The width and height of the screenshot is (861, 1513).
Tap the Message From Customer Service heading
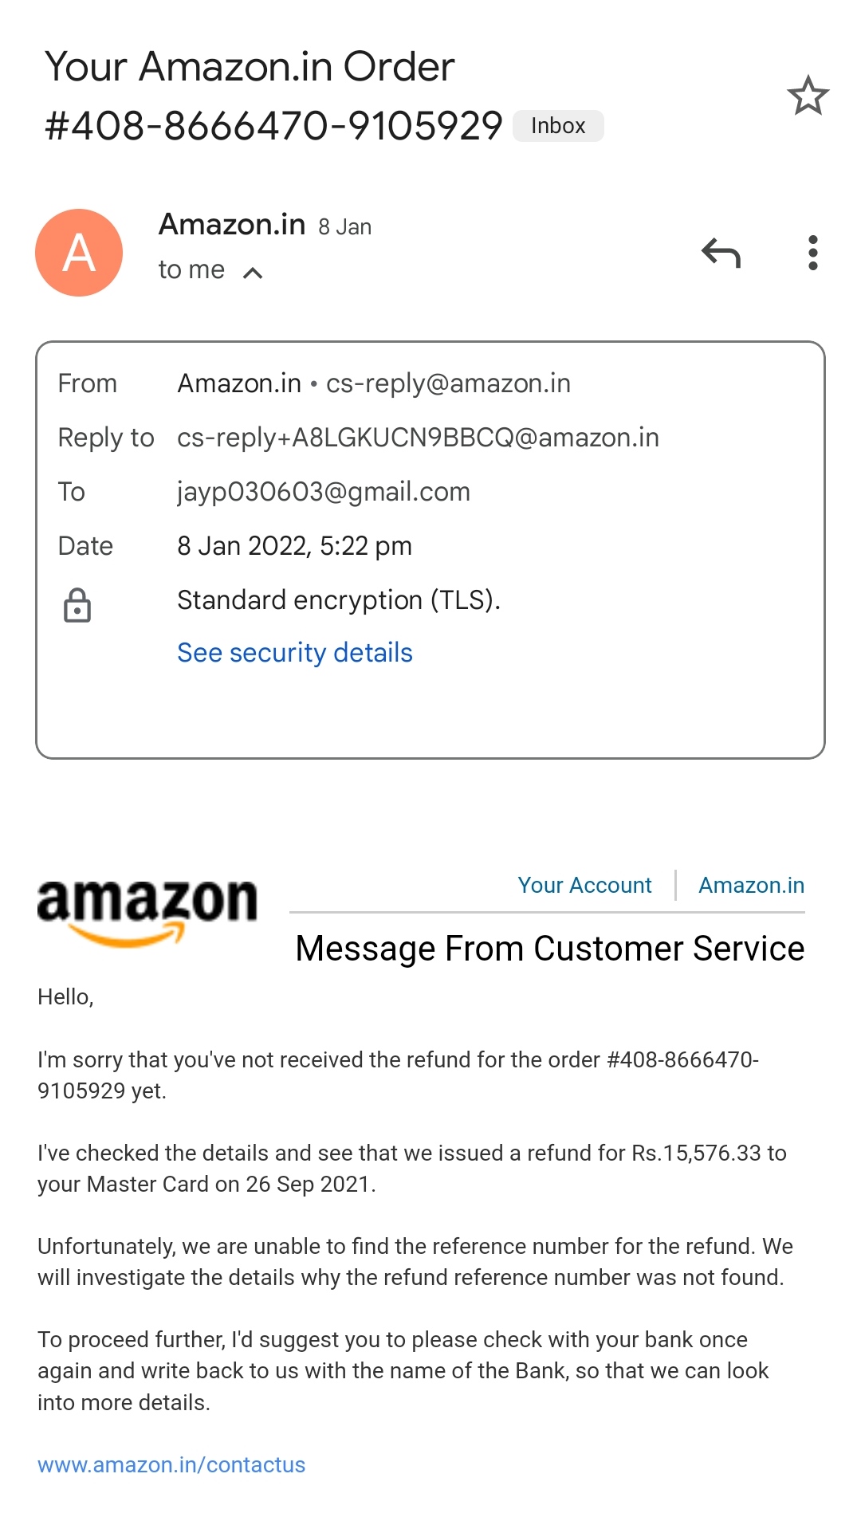pos(549,949)
